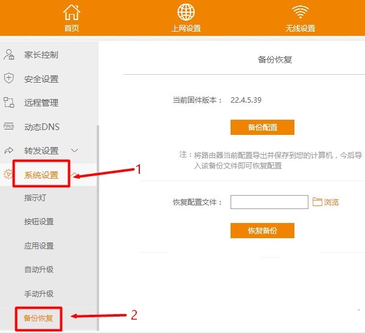Click the 安全设置 shield icon
This screenshot has width=365, height=333.
coord(9,78)
